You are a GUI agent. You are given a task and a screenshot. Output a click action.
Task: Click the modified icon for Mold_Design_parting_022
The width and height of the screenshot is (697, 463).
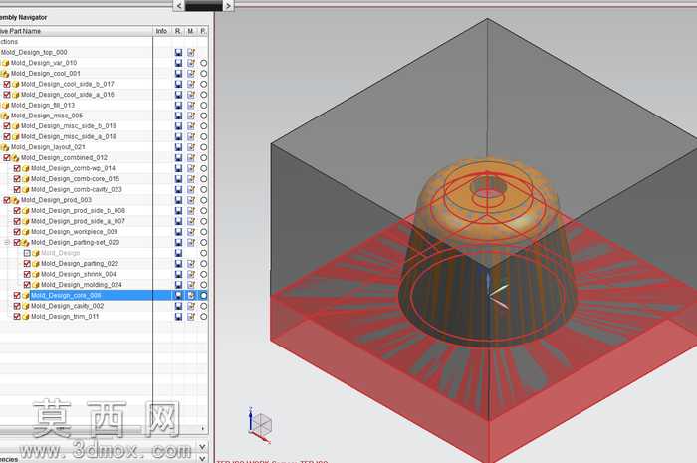(x=191, y=264)
